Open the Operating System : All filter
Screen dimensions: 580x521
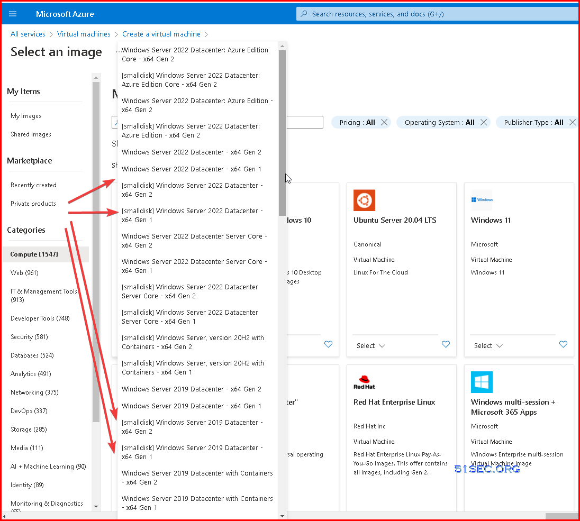coord(439,122)
